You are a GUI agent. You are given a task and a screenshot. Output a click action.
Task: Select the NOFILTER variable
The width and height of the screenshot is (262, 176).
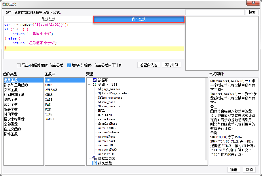point(105,115)
